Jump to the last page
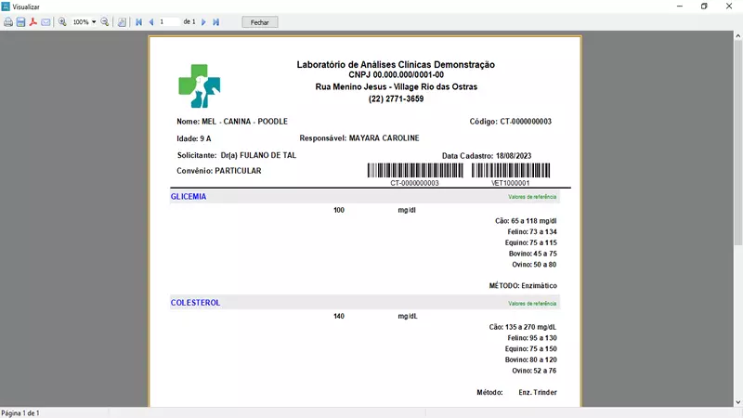The width and height of the screenshot is (743, 418). (215, 21)
